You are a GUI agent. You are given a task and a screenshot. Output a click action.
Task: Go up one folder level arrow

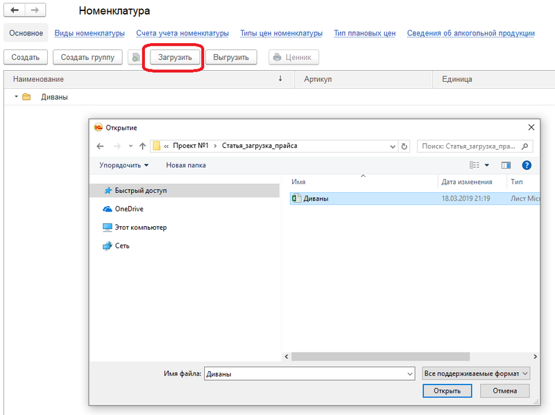(142, 146)
